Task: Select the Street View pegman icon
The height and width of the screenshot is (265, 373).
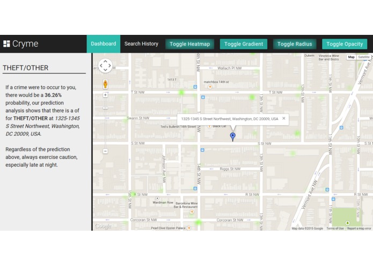Action: tap(105, 84)
